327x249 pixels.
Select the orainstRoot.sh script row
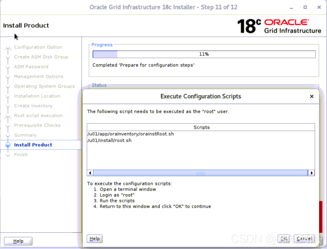click(x=130, y=134)
